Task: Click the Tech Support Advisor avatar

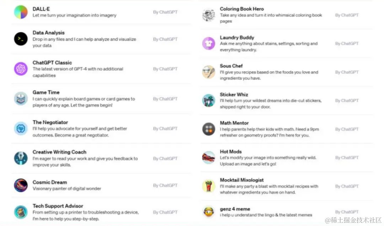Action: point(21,212)
